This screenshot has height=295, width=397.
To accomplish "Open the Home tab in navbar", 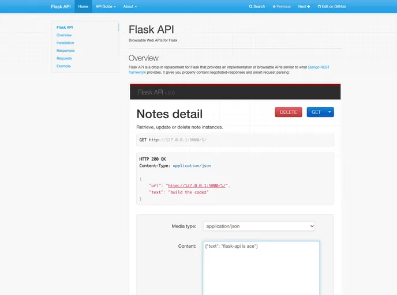I will (83, 6).
